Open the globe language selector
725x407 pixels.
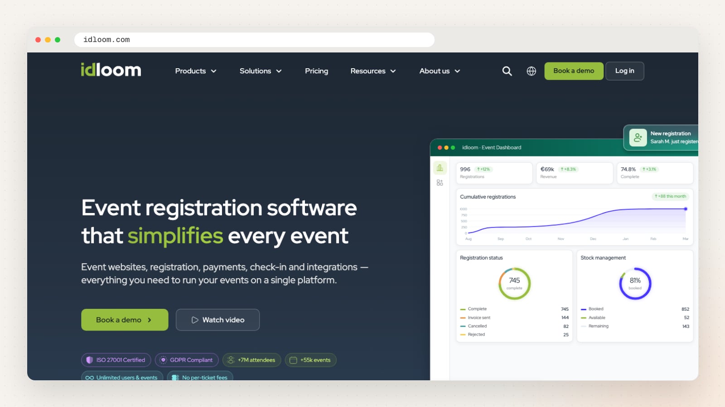[x=532, y=71]
